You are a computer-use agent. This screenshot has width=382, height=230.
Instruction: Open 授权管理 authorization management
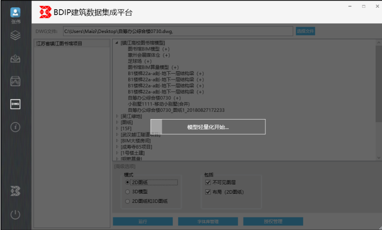tap(273, 221)
